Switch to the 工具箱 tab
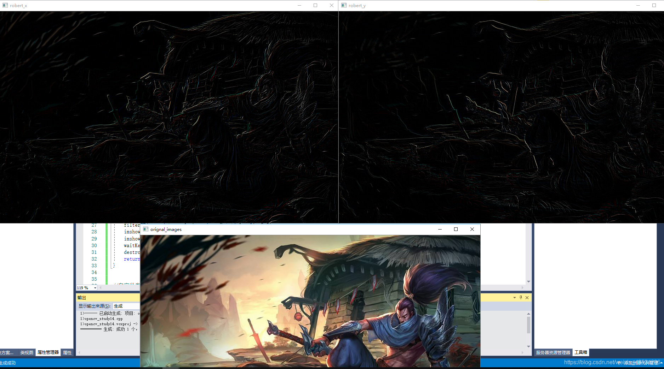The width and height of the screenshot is (664, 369). pyautogui.click(x=580, y=352)
